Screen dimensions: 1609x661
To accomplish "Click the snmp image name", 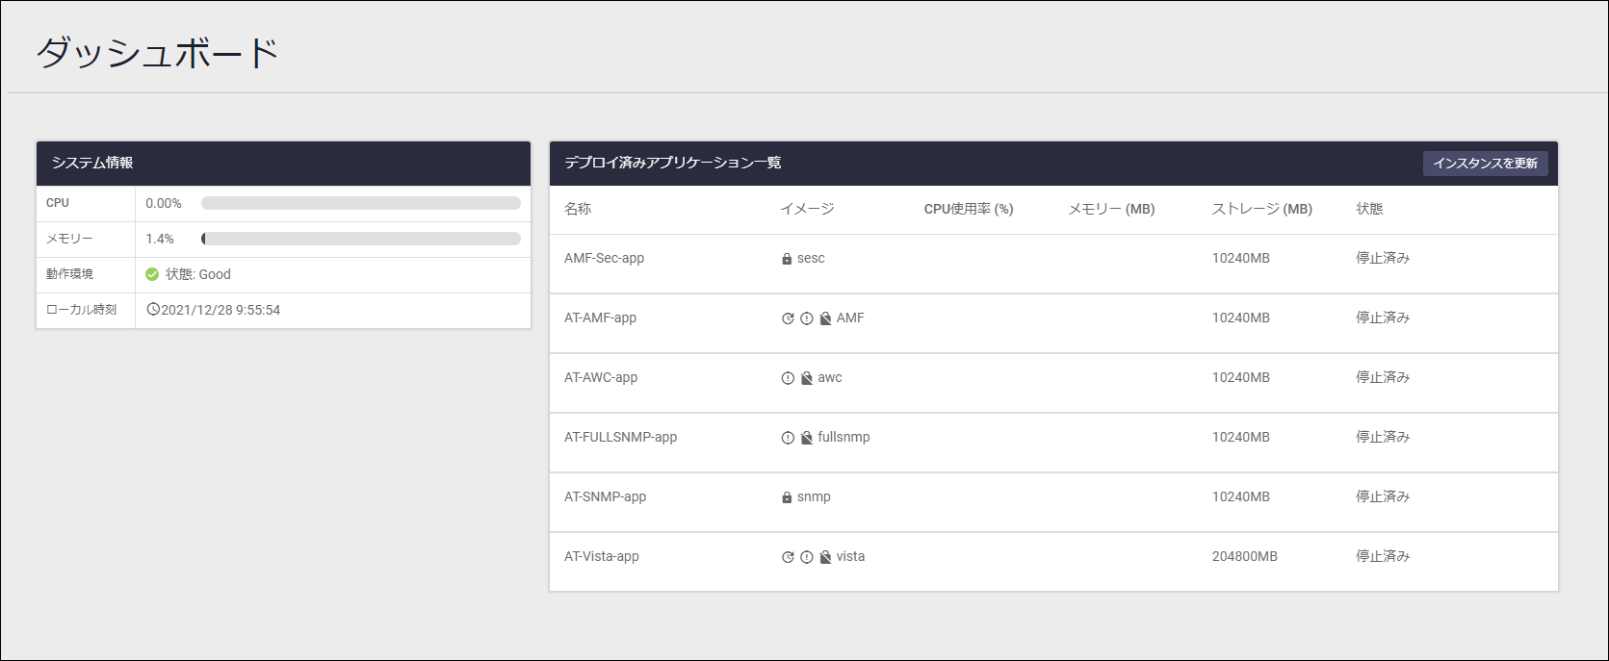I will point(814,497).
